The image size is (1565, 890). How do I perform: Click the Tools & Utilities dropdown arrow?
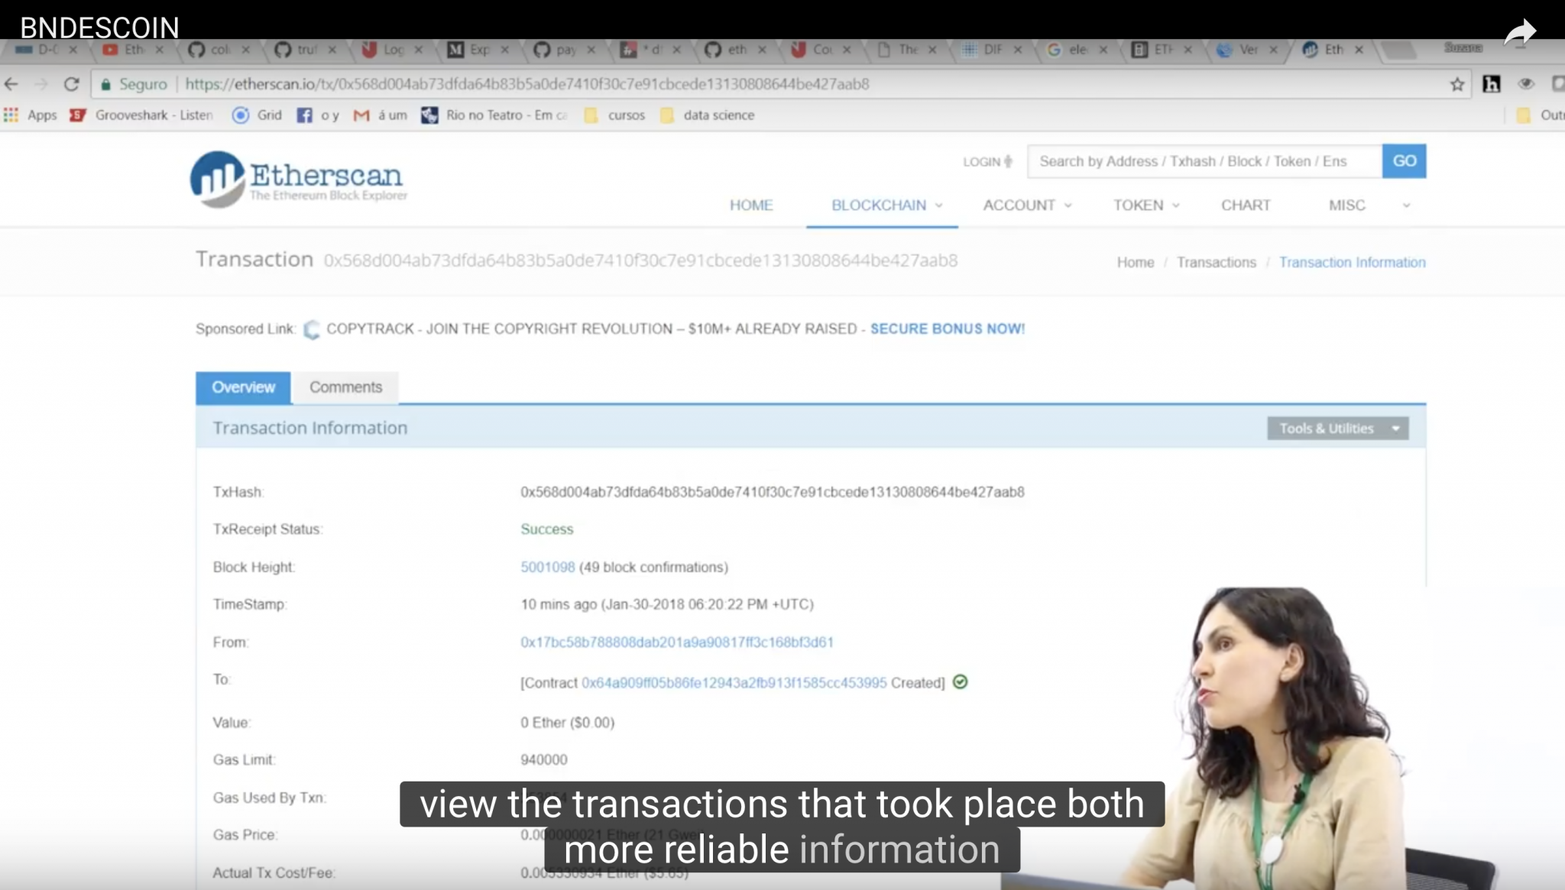pos(1396,428)
